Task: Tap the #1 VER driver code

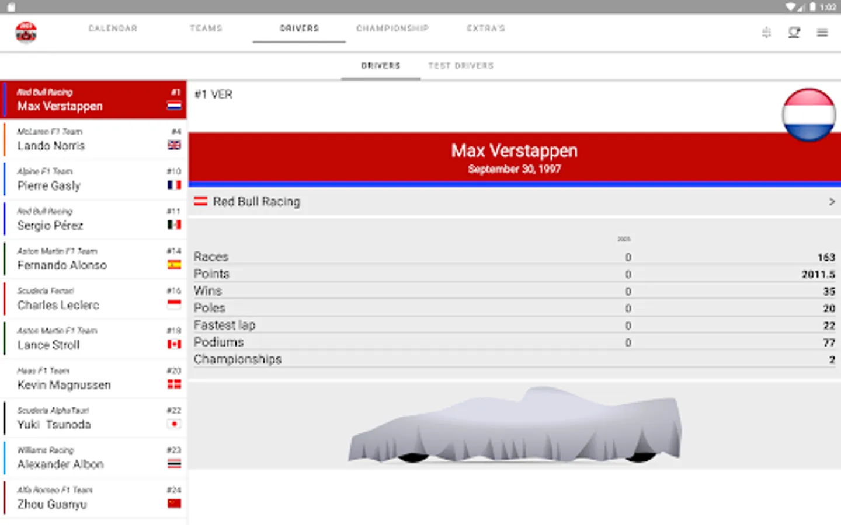Action: (x=213, y=94)
